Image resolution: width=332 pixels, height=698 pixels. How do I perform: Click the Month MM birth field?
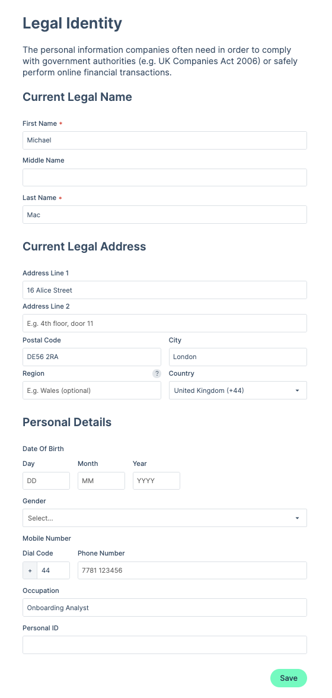(x=101, y=481)
